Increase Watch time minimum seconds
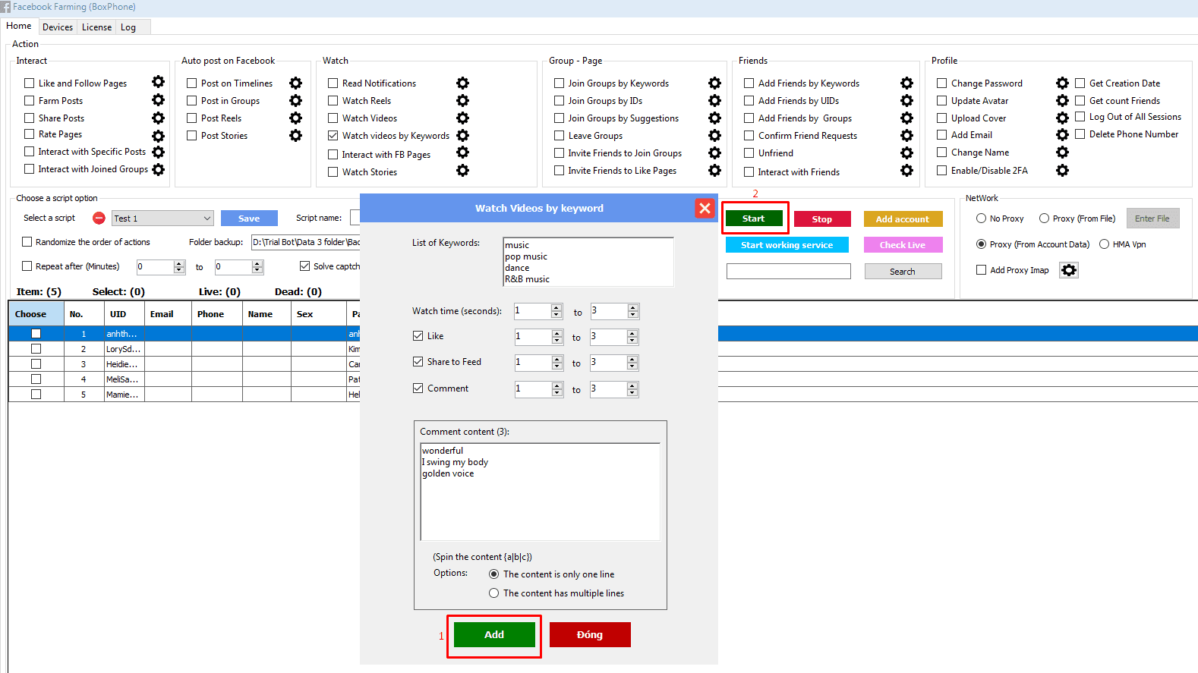1198x673 pixels. coord(556,307)
